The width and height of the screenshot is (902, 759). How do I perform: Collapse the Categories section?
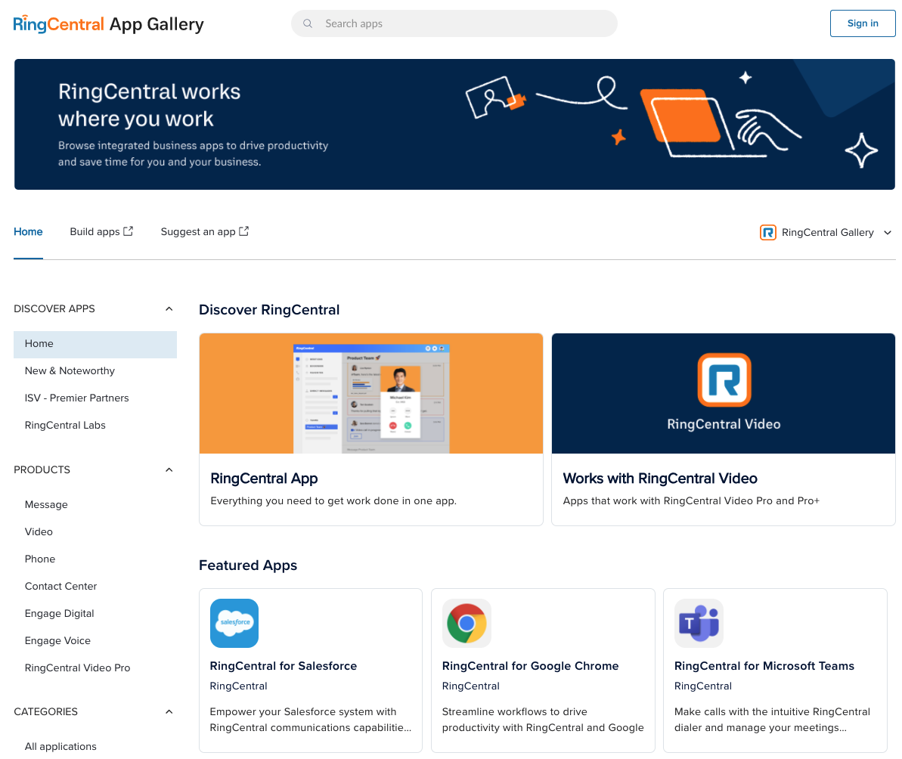pos(169,712)
